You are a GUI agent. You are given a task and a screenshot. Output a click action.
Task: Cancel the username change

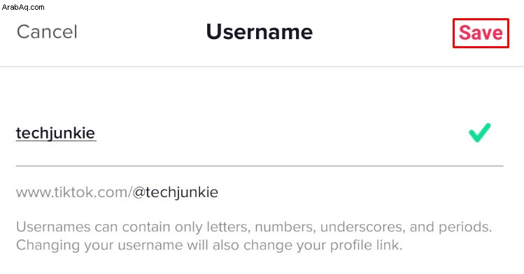tap(47, 32)
